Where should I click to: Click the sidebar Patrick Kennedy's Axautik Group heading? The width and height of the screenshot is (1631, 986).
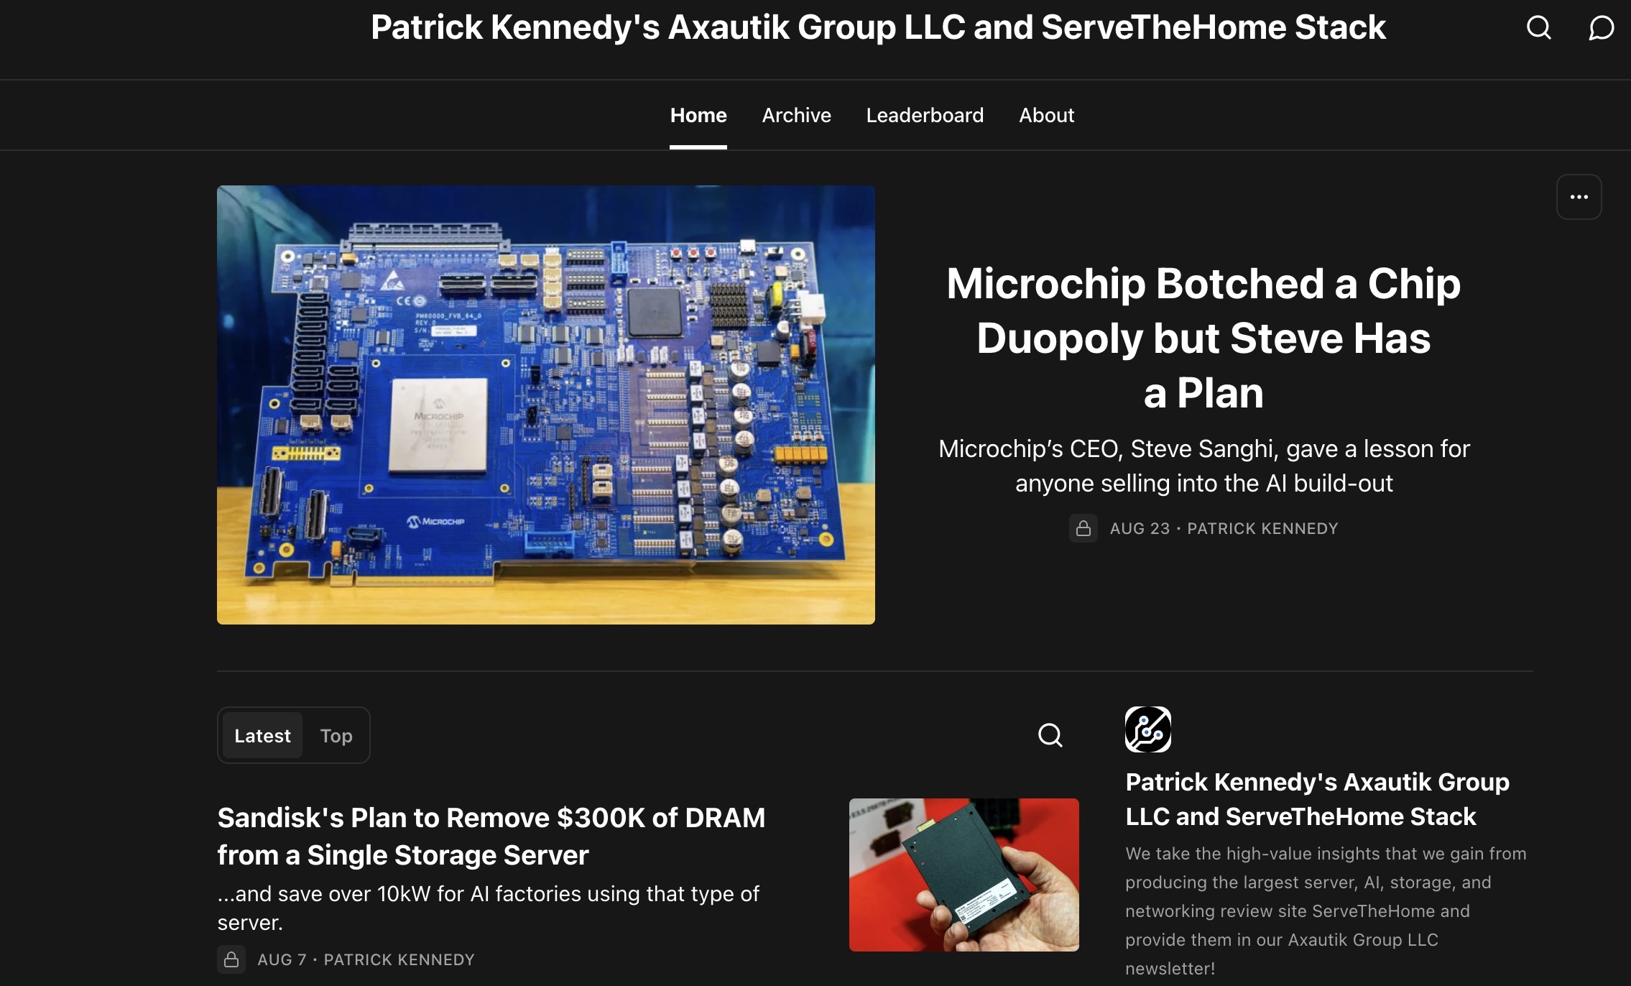1317,799
